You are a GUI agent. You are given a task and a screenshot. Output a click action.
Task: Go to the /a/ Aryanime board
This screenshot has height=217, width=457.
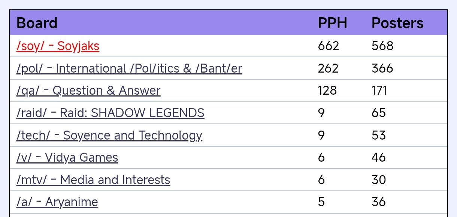click(57, 202)
